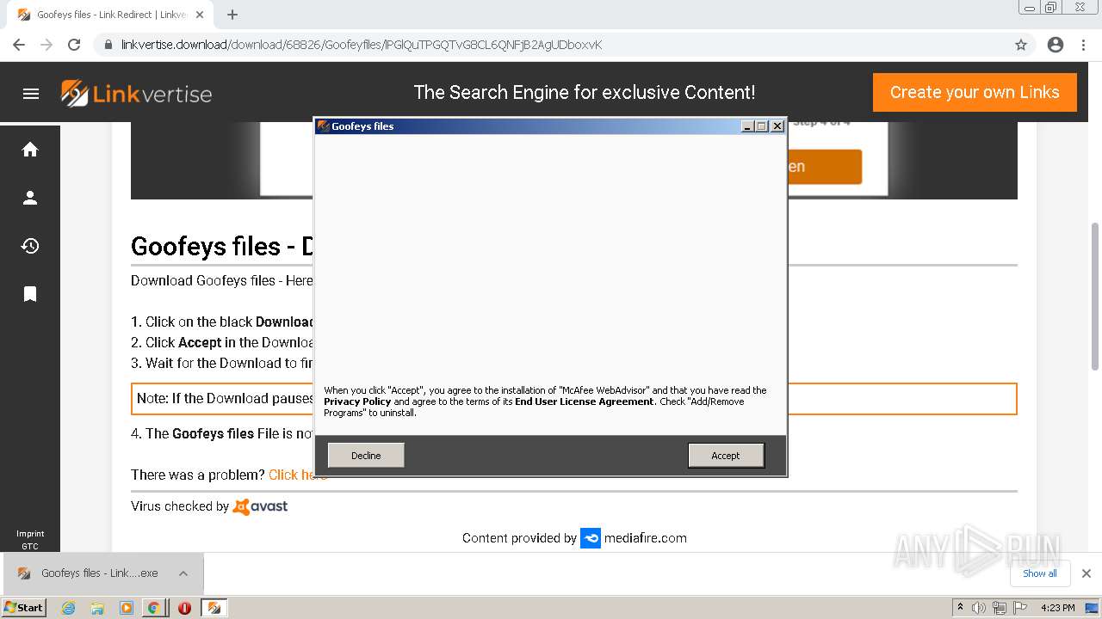The height and width of the screenshot is (619, 1102).
Task: Click the taskbar clock 4:23 PM
Action: coord(1057,608)
